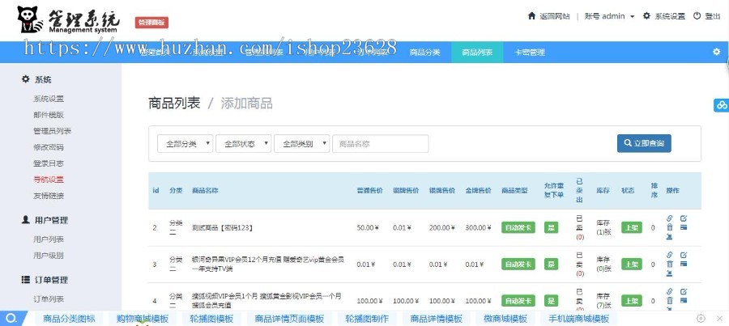Open the 全部状态 status dropdown
Screen dimensions: 729x326
pyautogui.click(x=244, y=144)
